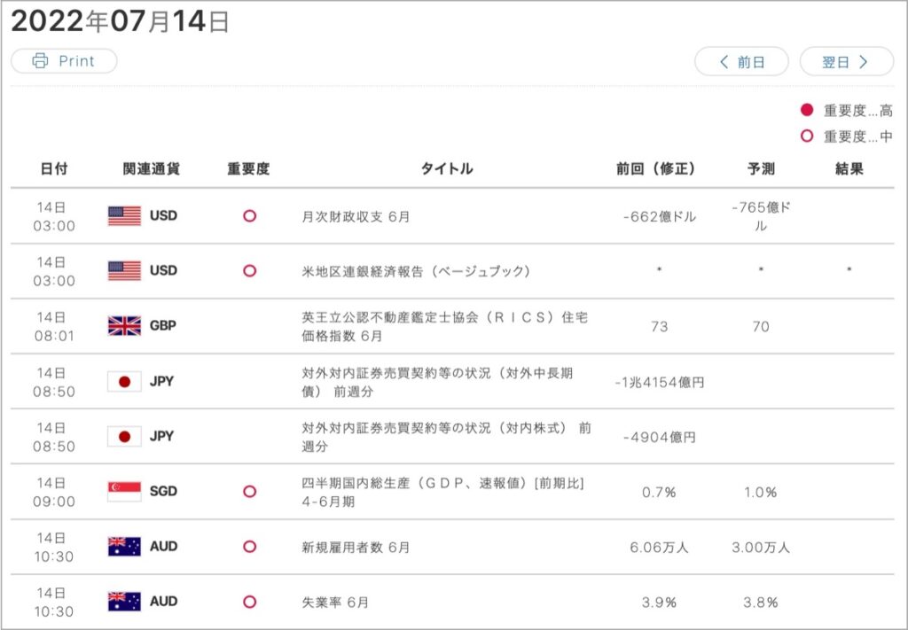The image size is (908, 630).
Task: Click the SGD currency label
Action: click(x=163, y=491)
